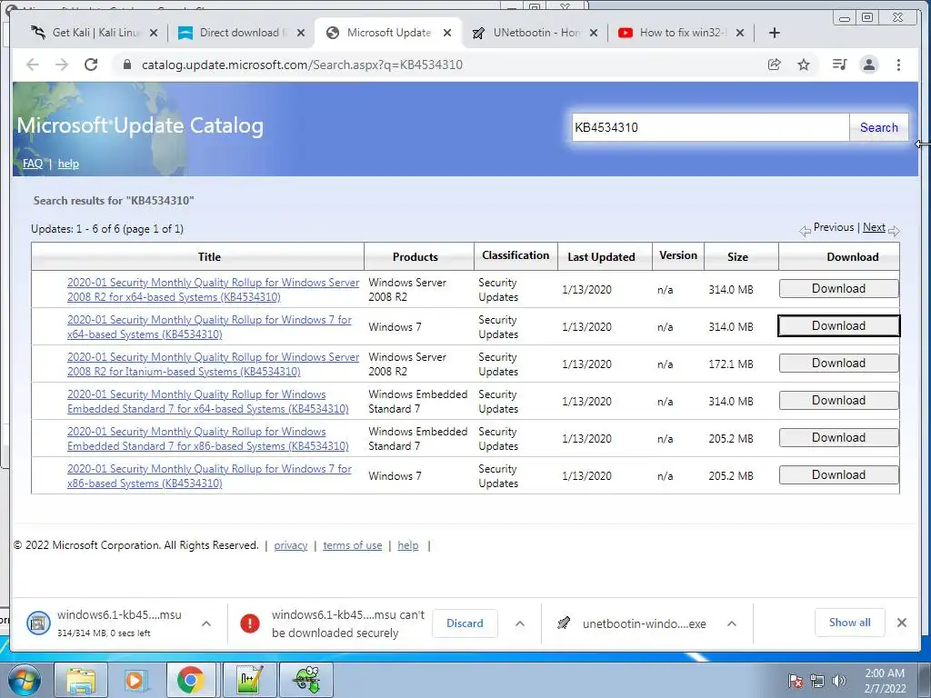931x698 pixels.
Task: Download Embedded Standard 7 x86 update
Action: click(x=838, y=437)
